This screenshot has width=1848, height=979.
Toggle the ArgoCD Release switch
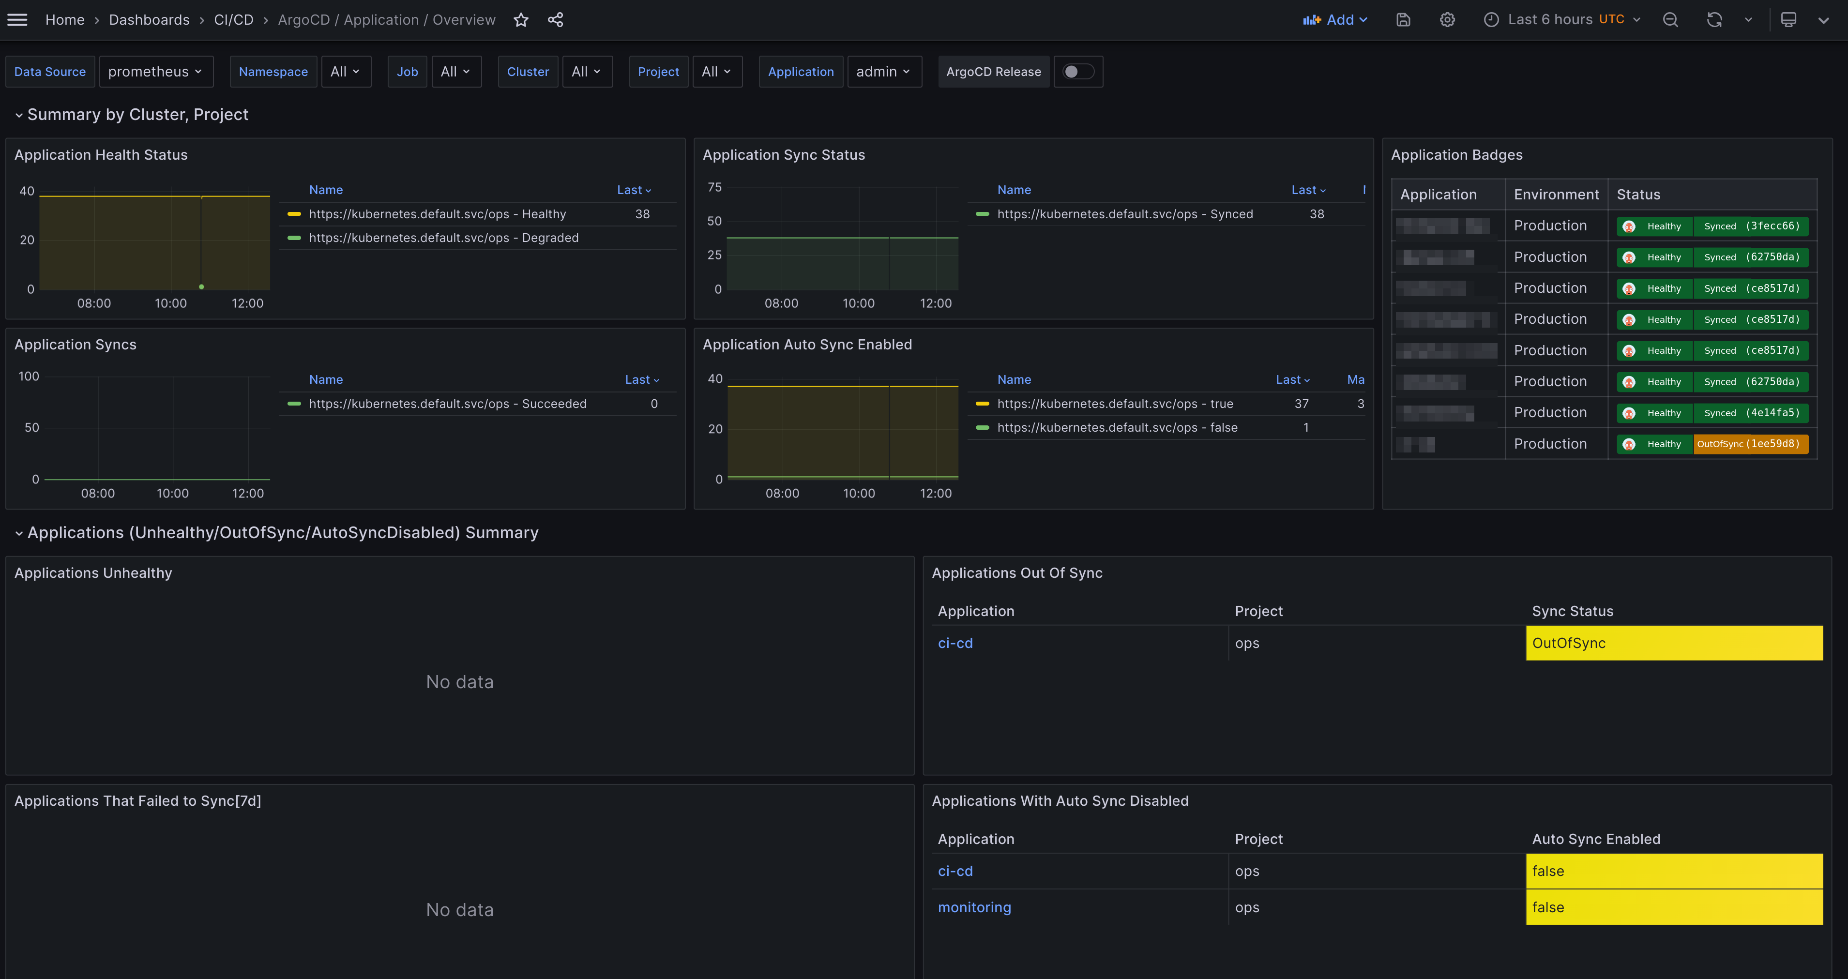tap(1077, 72)
